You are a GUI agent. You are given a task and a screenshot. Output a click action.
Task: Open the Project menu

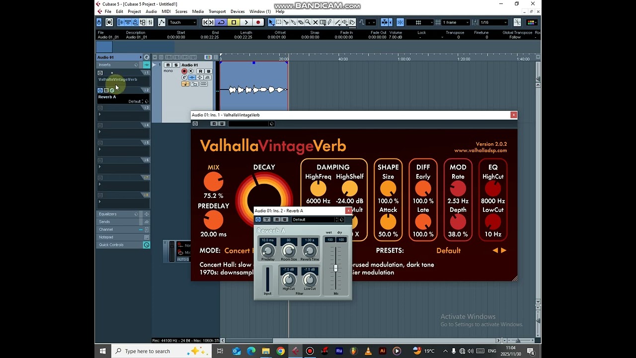(134, 11)
